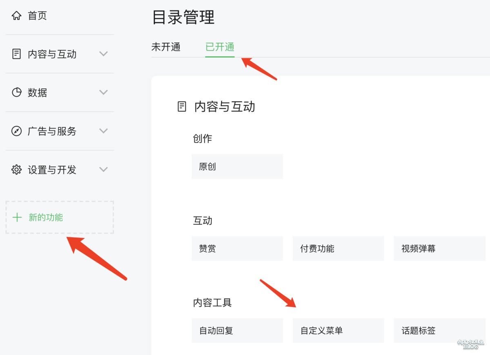
Task: Click the 新的功能 dashed box
Action: pos(60,217)
